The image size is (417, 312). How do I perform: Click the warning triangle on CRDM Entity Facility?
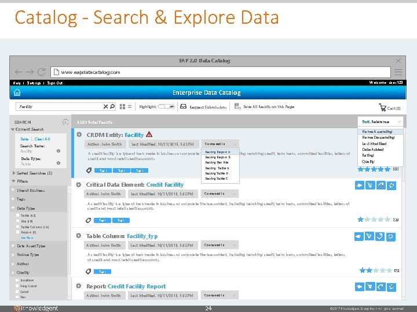click(x=149, y=134)
